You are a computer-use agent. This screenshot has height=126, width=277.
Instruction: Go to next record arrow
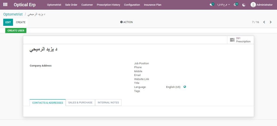(x=271, y=22)
